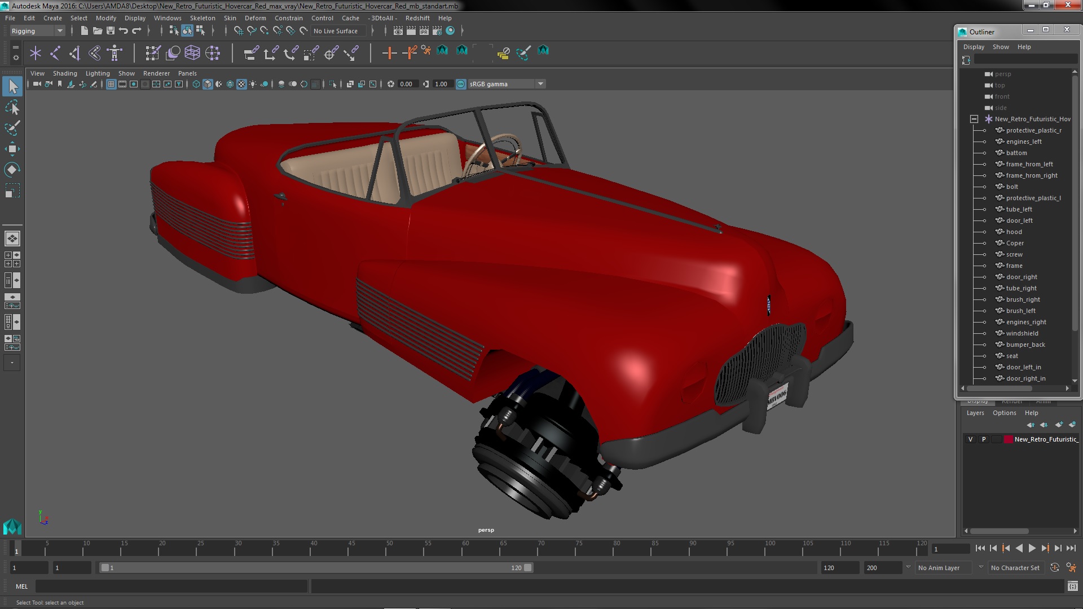Click the Undo arrow icon
This screenshot has width=1083, height=609.
124,31
